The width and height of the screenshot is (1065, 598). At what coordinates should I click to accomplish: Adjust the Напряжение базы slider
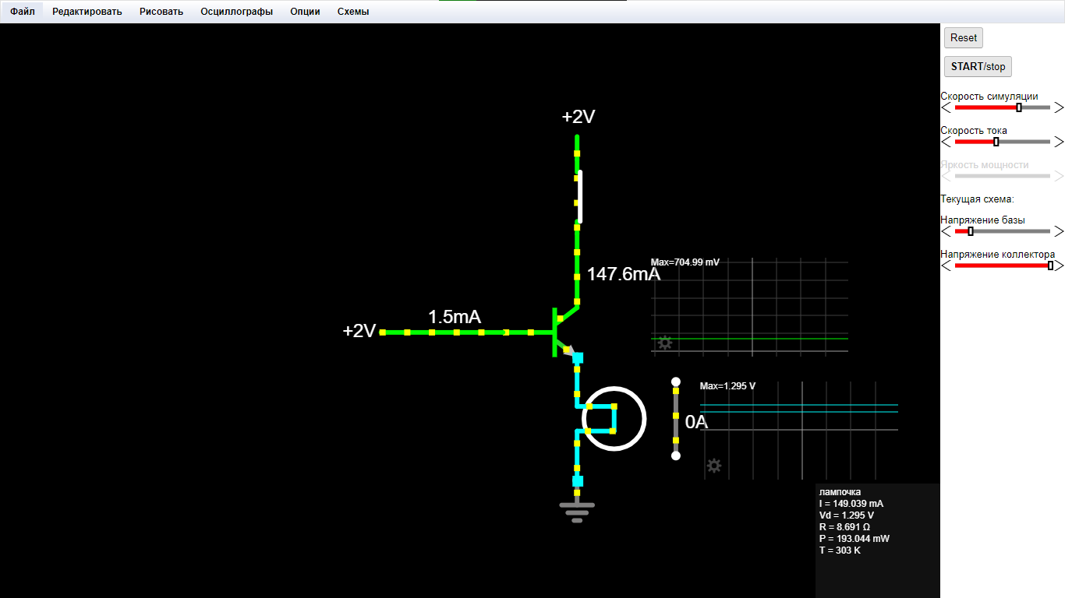[x=1003, y=231]
